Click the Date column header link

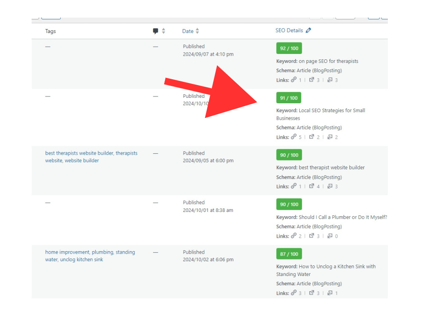tap(188, 31)
